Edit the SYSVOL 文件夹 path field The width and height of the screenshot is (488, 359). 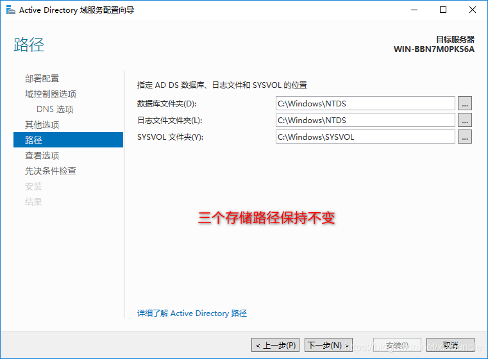(366, 137)
